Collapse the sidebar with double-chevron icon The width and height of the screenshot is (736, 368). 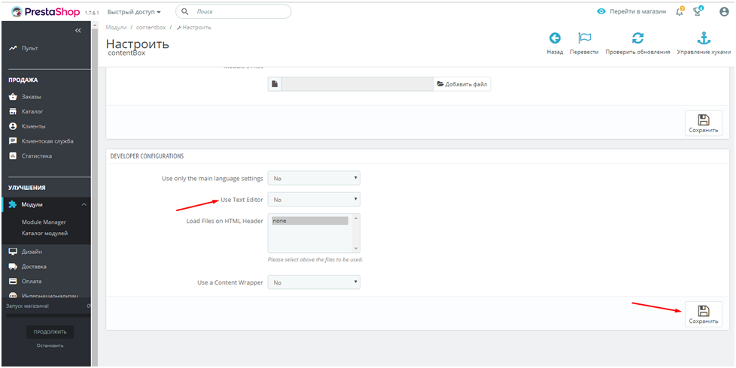tap(78, 30)
